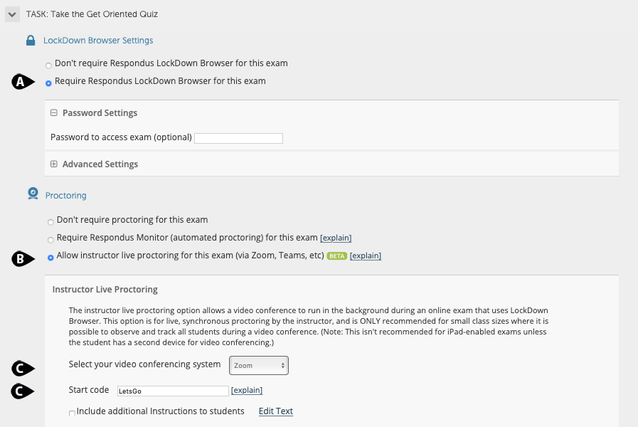Select Require Respondus Monitor automated proctoring
Screen dimensions: 638x427
50,240
